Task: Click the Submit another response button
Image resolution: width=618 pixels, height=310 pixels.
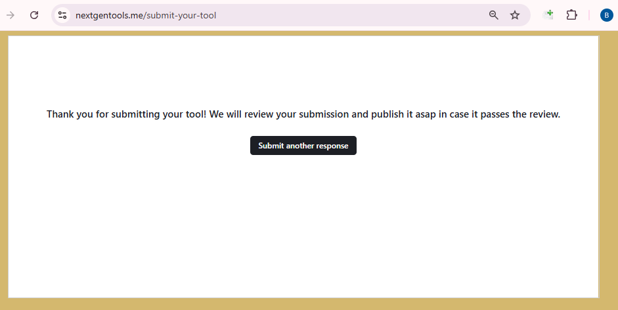Action: (x=303, y=146)
